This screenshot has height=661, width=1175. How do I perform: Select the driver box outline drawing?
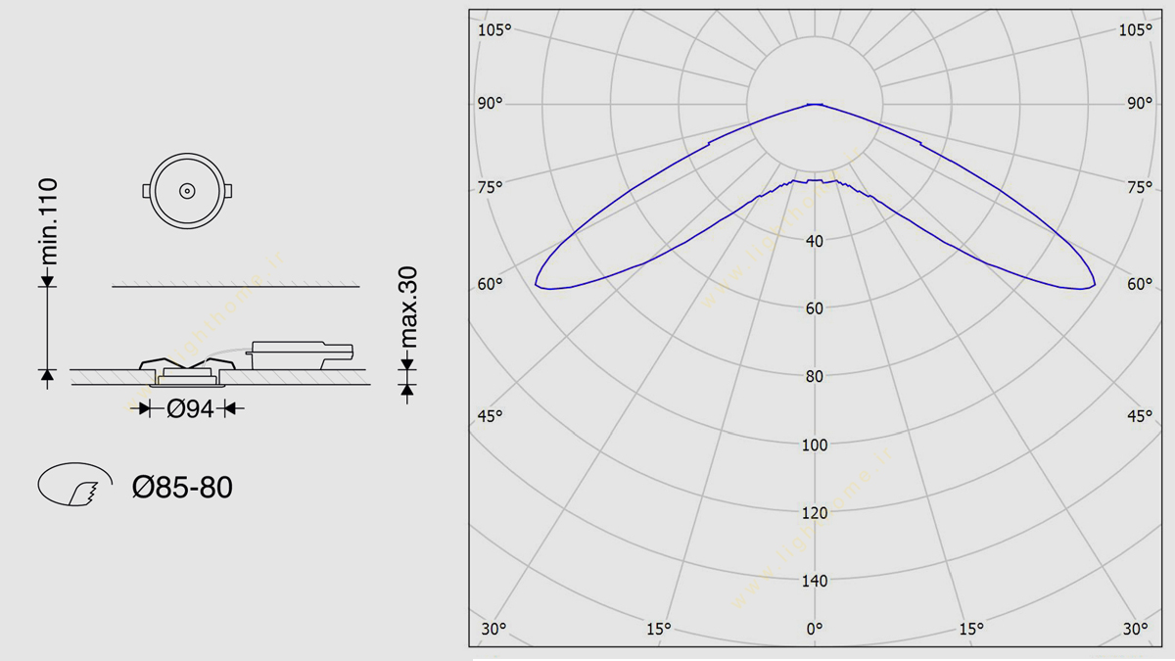point(301,354)
